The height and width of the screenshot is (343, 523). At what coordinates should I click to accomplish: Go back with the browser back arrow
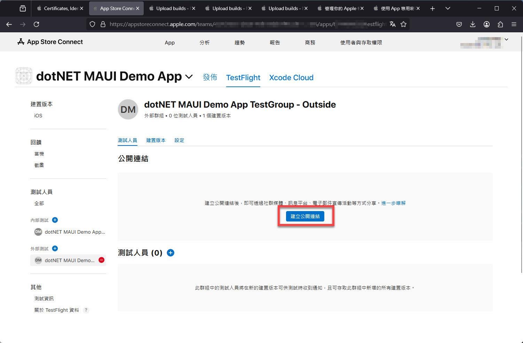(9, 24)
